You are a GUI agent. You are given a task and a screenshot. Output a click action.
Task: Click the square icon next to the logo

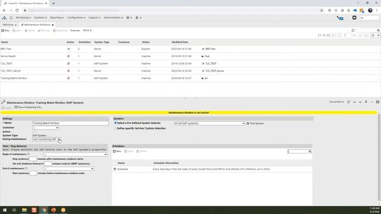coord(11,18)
